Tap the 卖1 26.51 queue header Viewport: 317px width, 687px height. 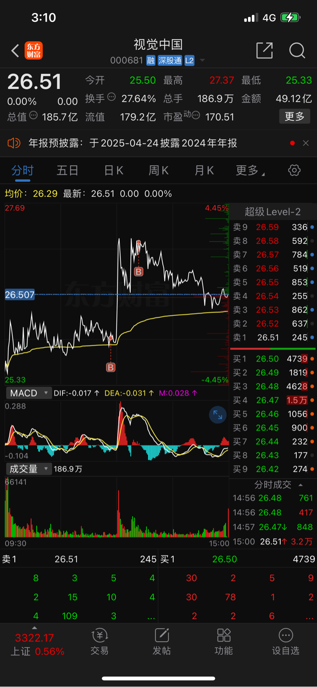coord(79,559)
